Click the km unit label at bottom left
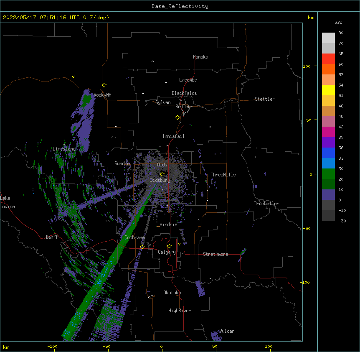 6,347
